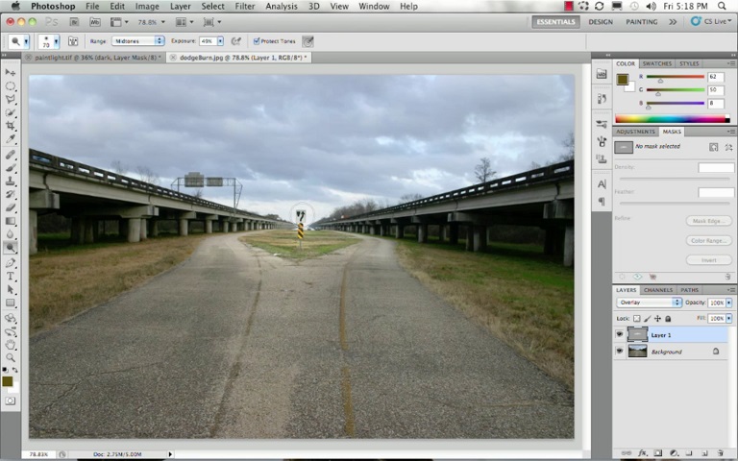Create new adjustment layer icon
Image resolution: width=738 pixels, height=461 pixels.
click(x=674, y=453)
